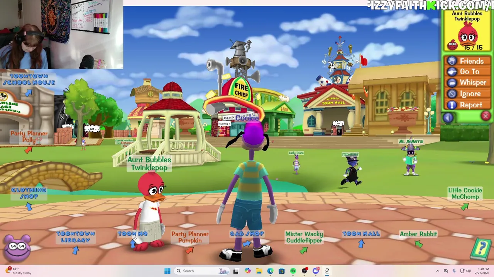Click the Toontown game taskbar icon

point(327,271)
